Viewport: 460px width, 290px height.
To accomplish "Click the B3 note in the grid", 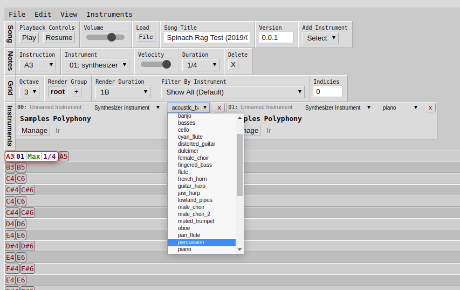I will (x=10, y=167).
